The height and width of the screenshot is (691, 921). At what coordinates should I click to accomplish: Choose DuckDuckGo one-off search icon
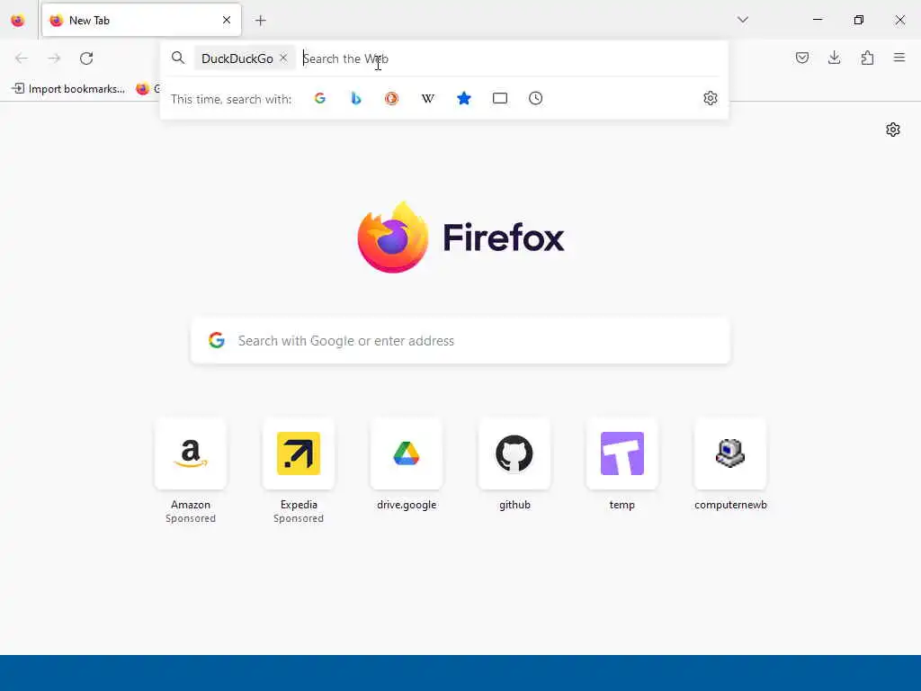(x=392, y=99)
